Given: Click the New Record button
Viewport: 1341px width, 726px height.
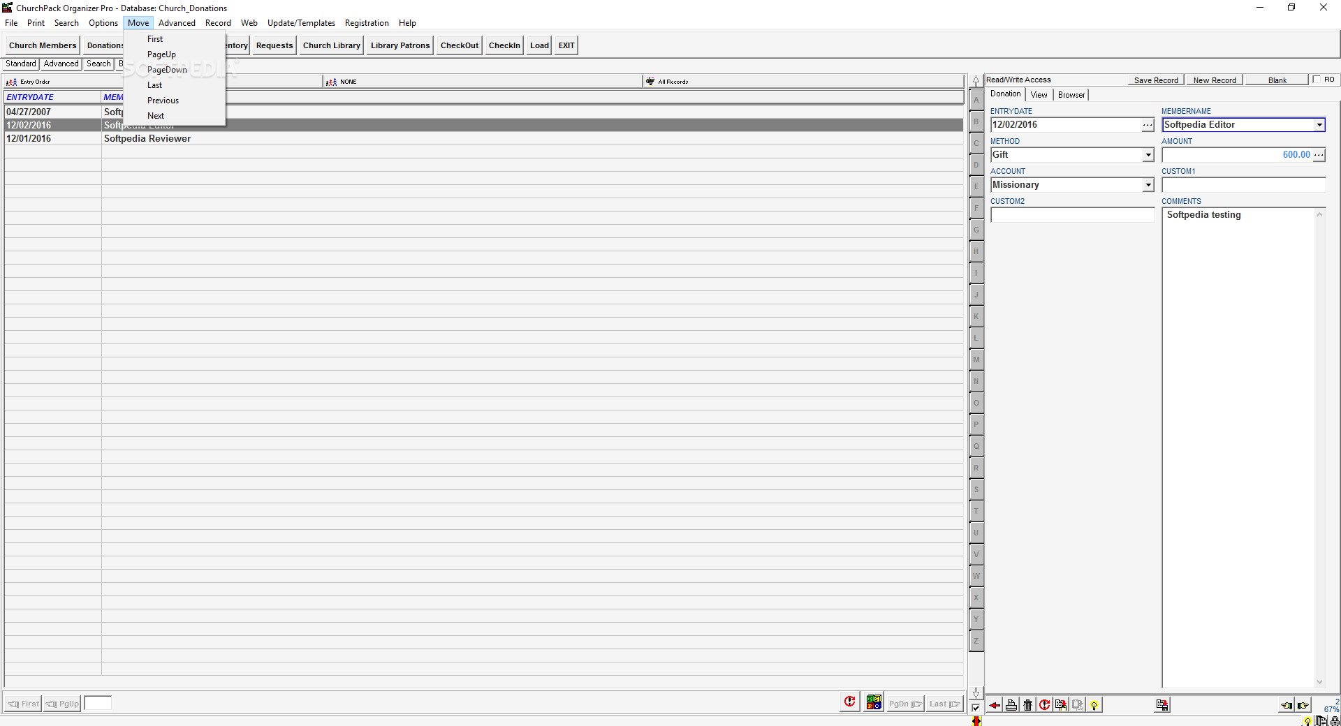Looking at the screenshot, I should tap(1215, 80).
